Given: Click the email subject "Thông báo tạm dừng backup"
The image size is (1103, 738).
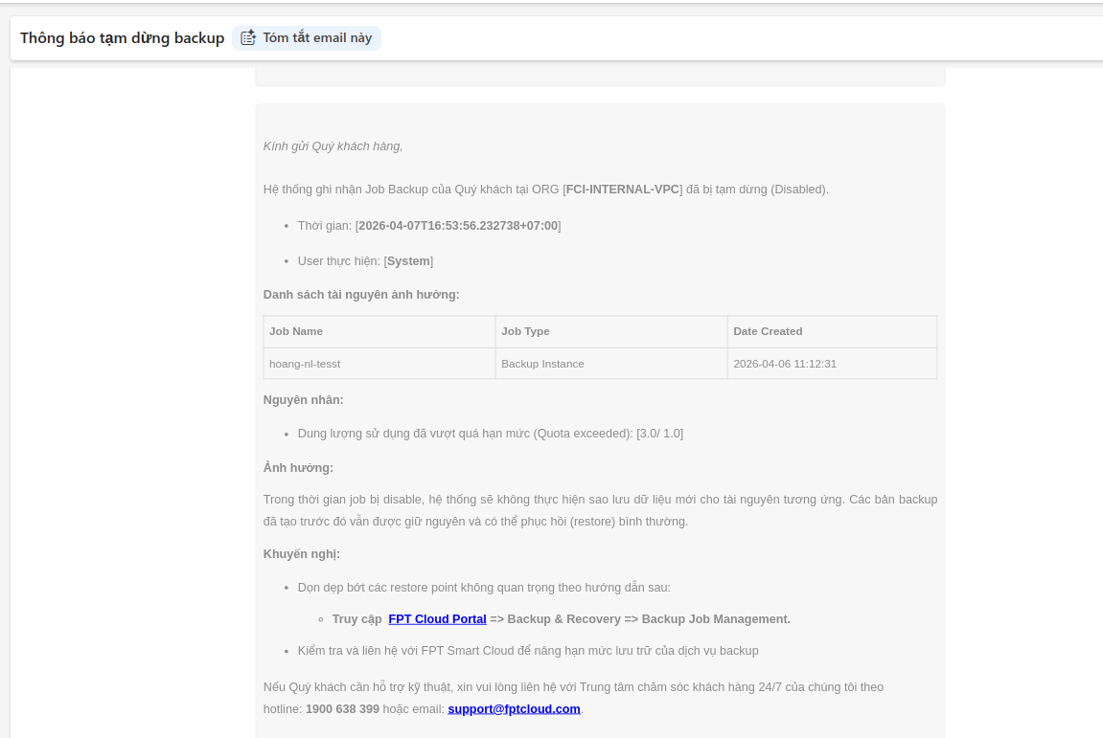Looking at the screenshot, I should point(122,38).
